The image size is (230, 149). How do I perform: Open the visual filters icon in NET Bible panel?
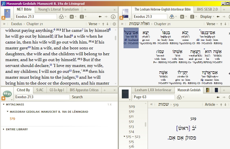pyautogui.click(x=61, y=17)
